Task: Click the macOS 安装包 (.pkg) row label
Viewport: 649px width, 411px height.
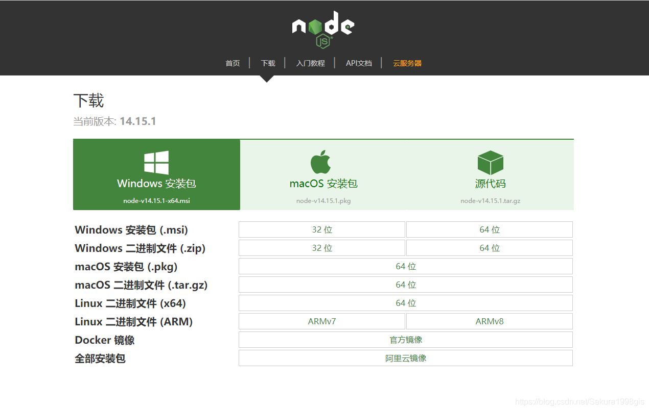Action: [x=126, y=267]
